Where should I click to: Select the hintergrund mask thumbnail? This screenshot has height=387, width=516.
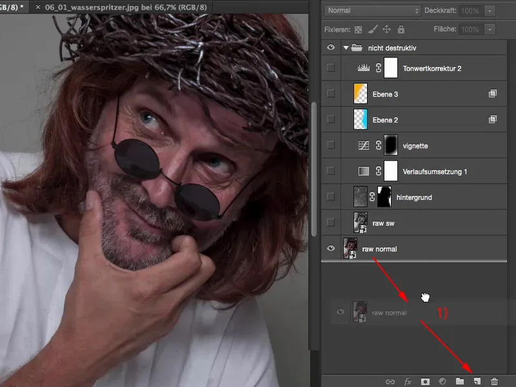[x=384, y=197]
